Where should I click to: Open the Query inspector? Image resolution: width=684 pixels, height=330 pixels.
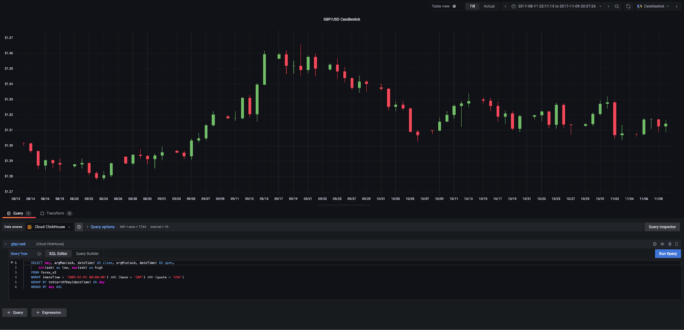(x=662, y=227)
